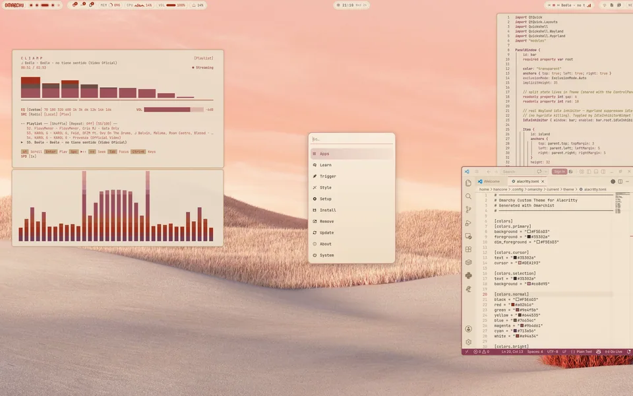Select the alacritty.toml editor tab
Viewport: 633px width, 396px height.
(x=528, y=181)
